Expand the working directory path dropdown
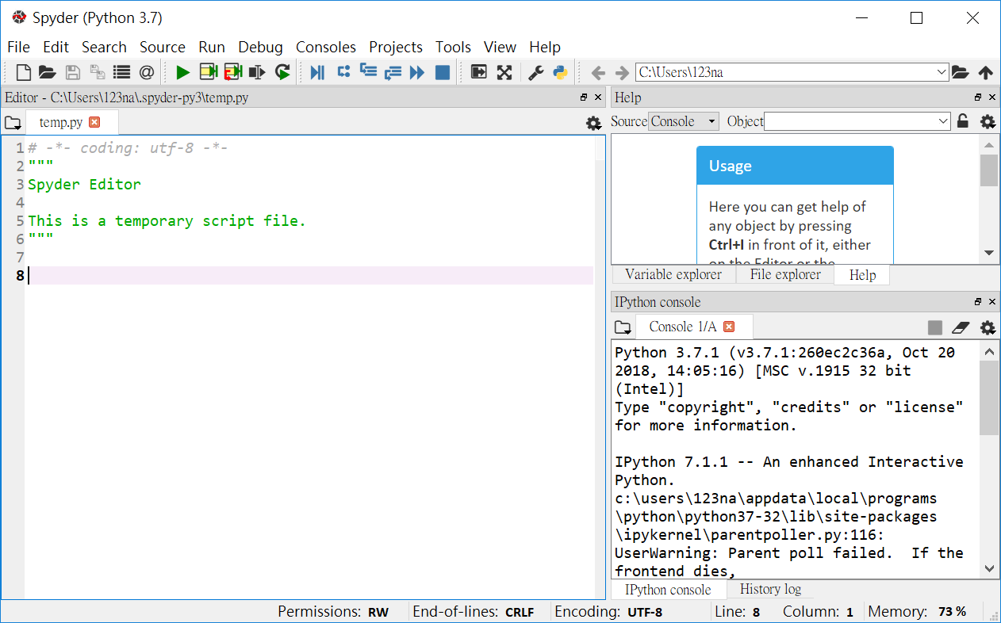 (942, 72)
